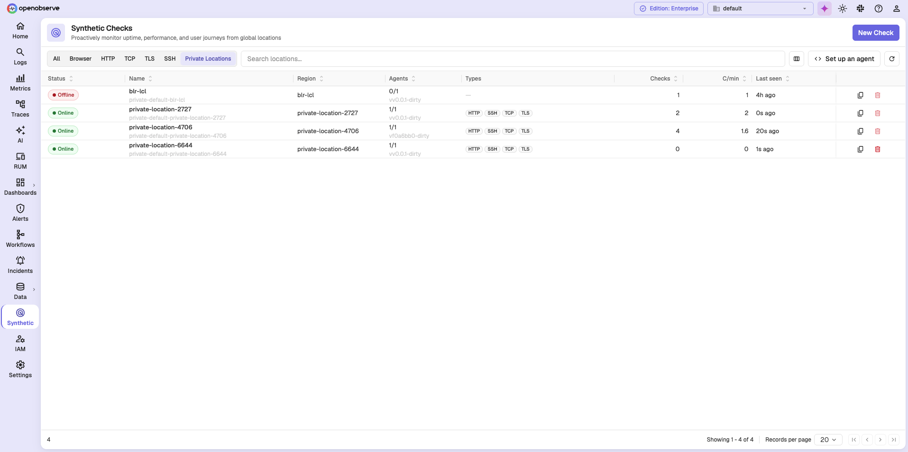This screenshot has height=452, width=908.
Task: Go to Metrics section
Action: tap(20, 83)
